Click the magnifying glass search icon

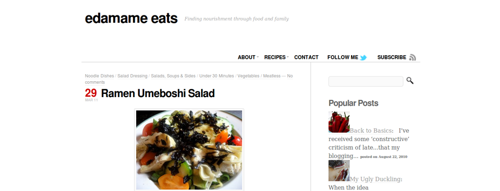click(x=410, y=81)
